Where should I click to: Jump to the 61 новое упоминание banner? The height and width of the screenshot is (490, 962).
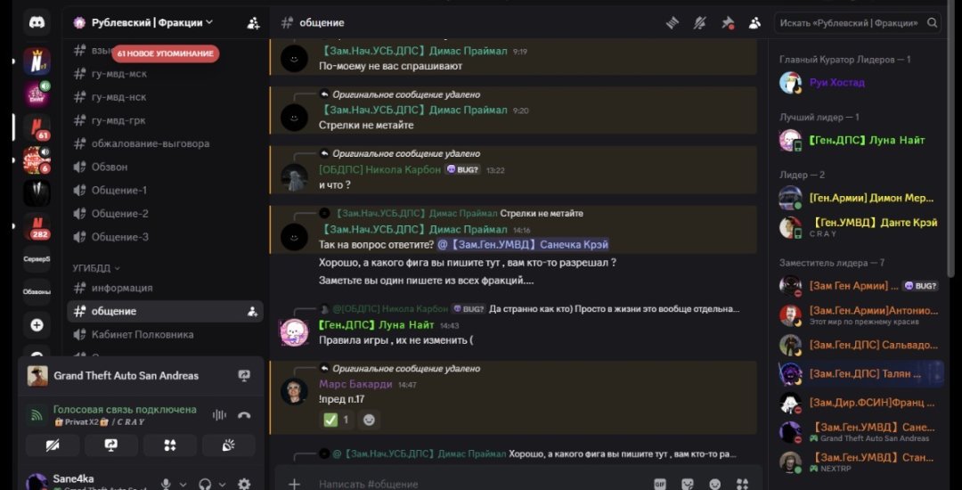165,53
